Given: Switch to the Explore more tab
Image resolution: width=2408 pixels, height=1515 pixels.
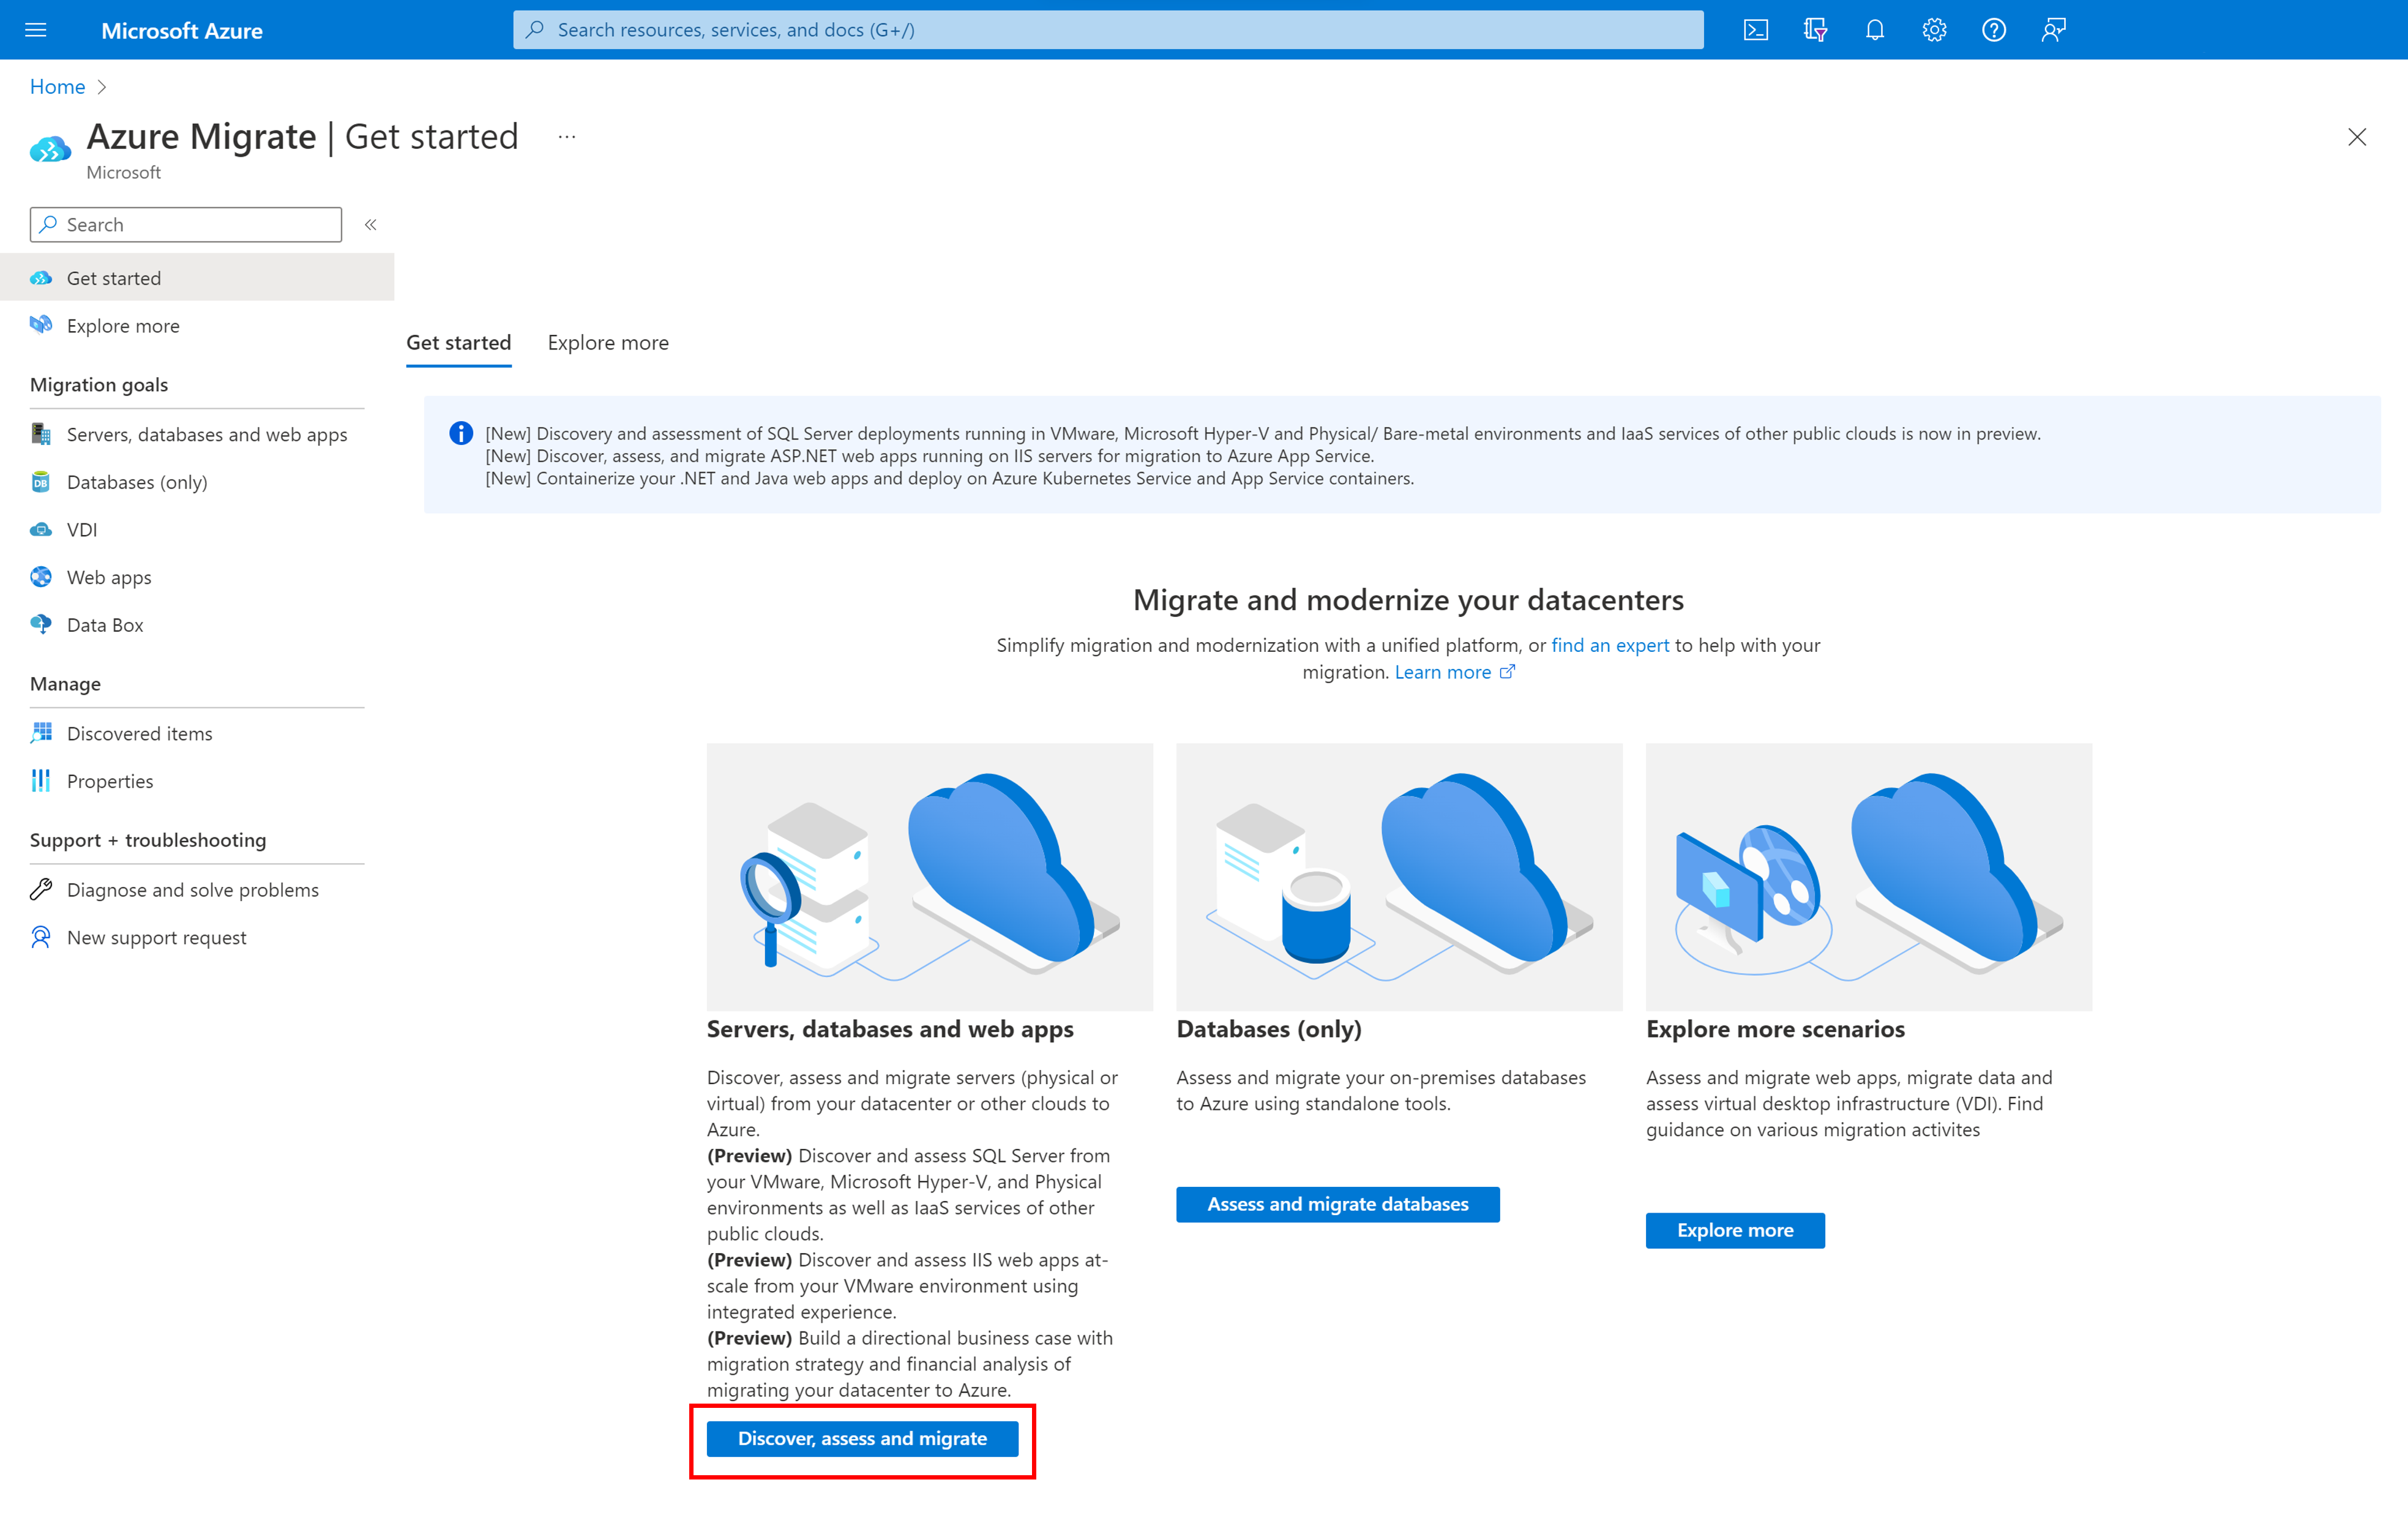Looking at the screenshot, I should [607, 340].
